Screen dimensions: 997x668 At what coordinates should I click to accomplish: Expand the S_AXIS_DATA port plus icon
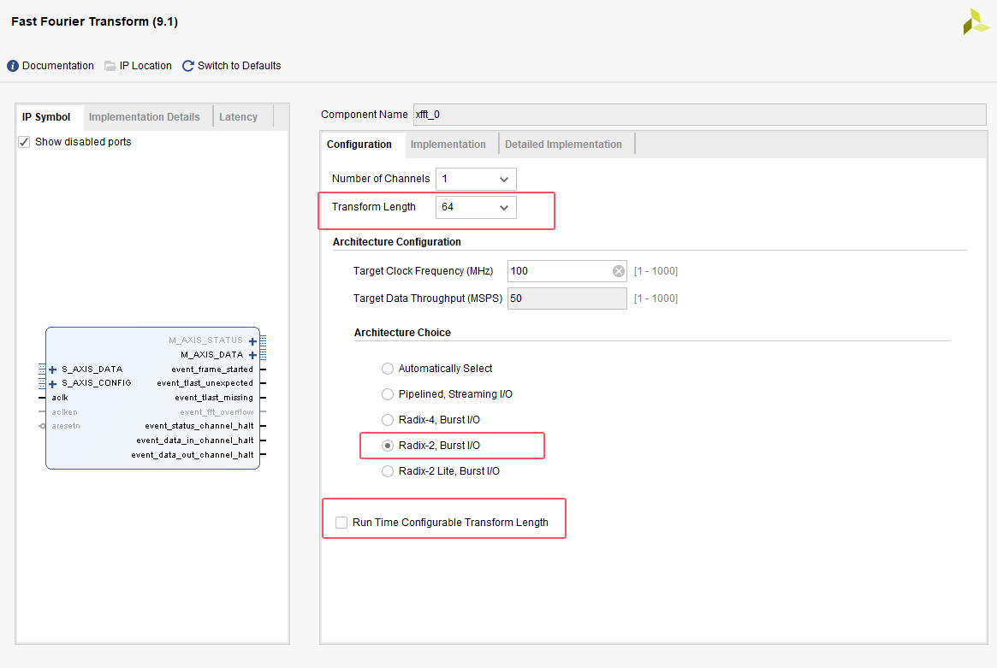[x=53, y=369]
